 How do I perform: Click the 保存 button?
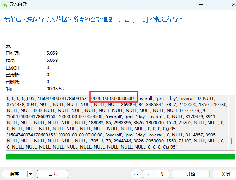(x=14, y=174)
